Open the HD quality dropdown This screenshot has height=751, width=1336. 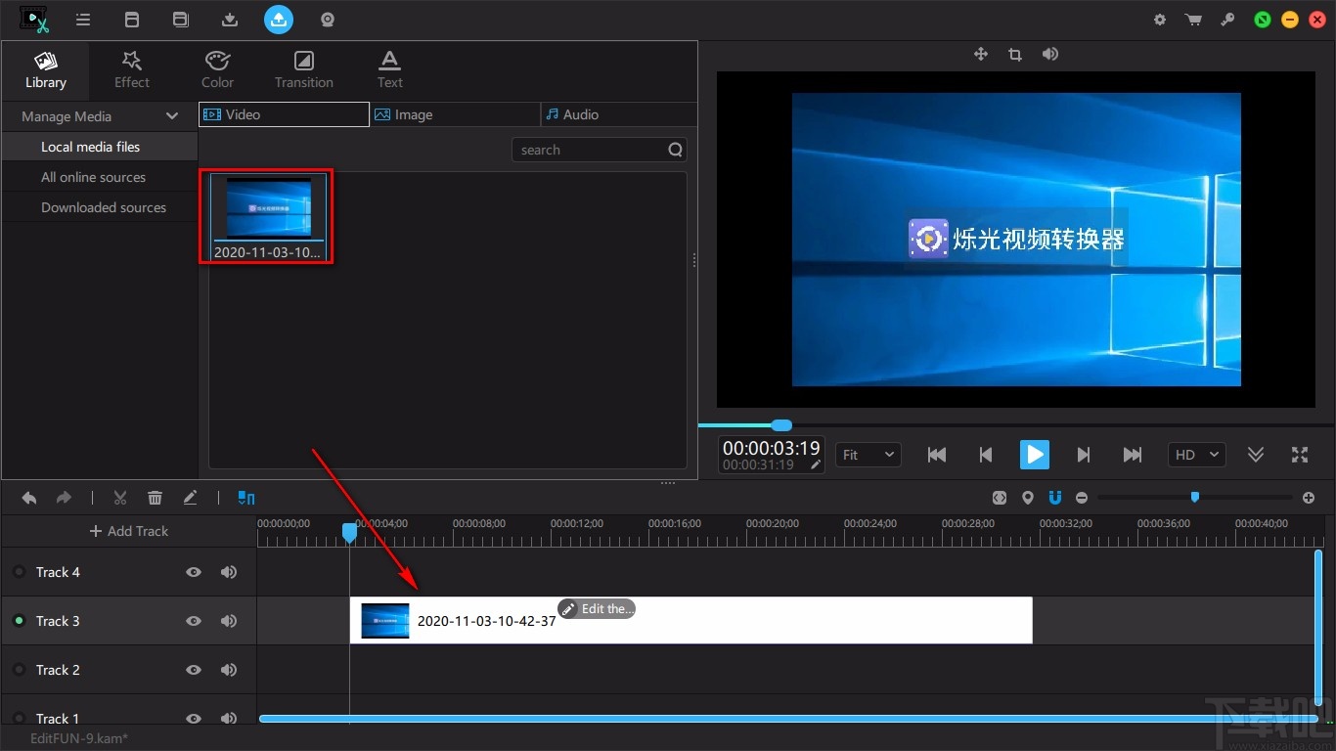click(x=1196, y=455)
